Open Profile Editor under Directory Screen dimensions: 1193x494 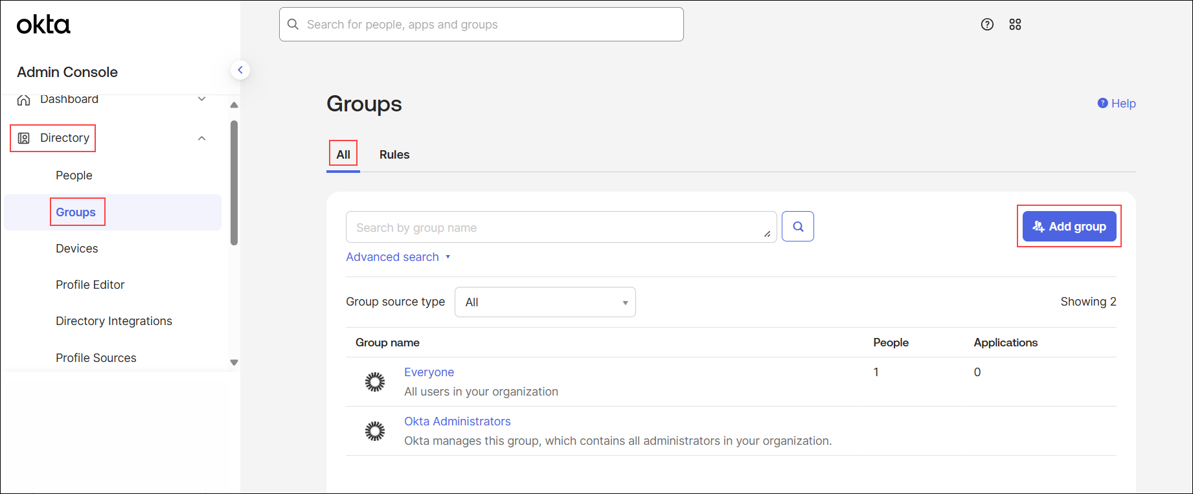(x=90, y=285)
